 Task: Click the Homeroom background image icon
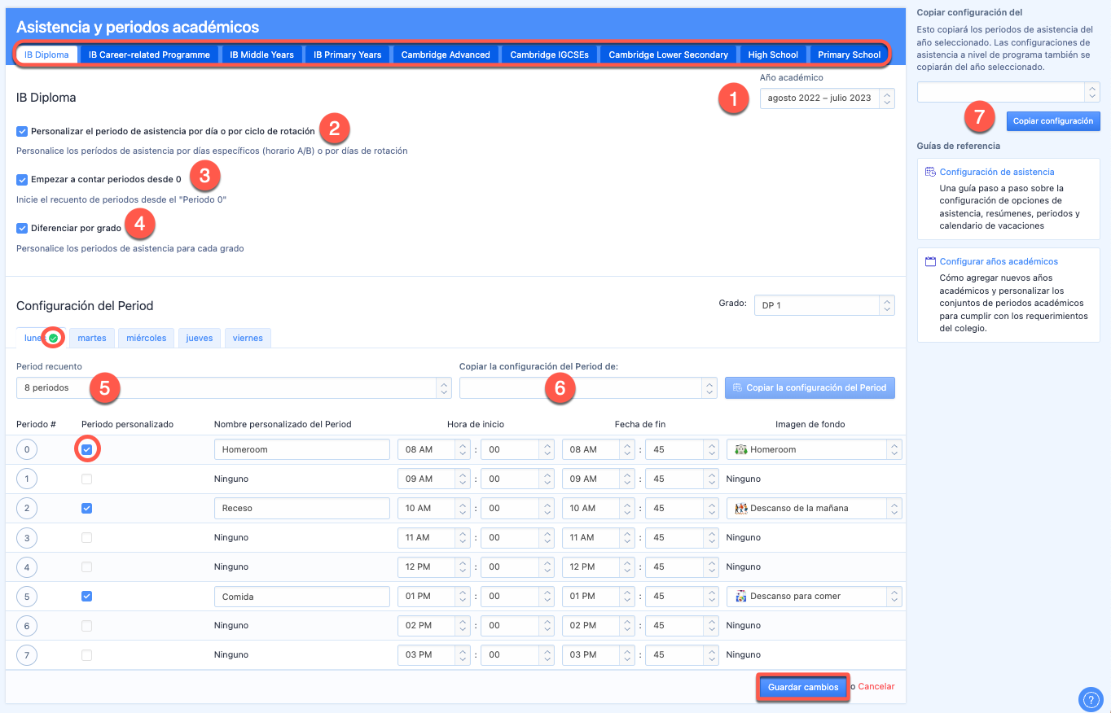(740, 449)
